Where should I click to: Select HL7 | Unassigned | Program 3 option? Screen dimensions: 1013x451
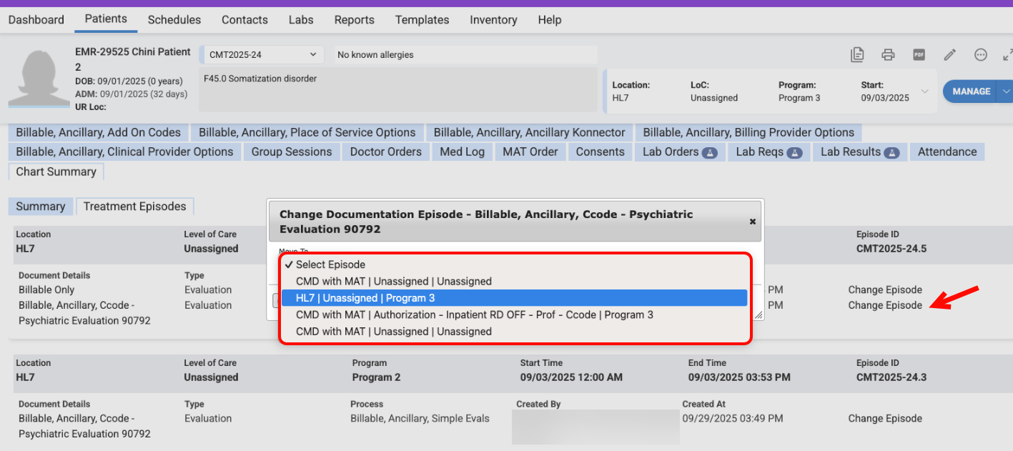point(365,298)
